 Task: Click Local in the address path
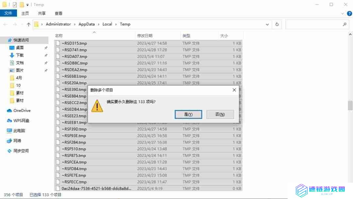107,24
